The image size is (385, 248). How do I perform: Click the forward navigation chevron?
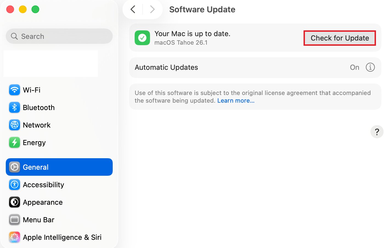point(152,9)
